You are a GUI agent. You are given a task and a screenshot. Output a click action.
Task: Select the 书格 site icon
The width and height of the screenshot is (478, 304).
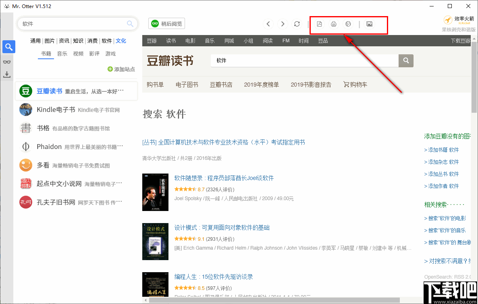(x=26, y=128)
